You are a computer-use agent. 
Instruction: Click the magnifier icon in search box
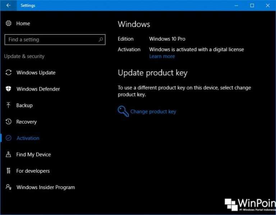click(x=101, y=39)
